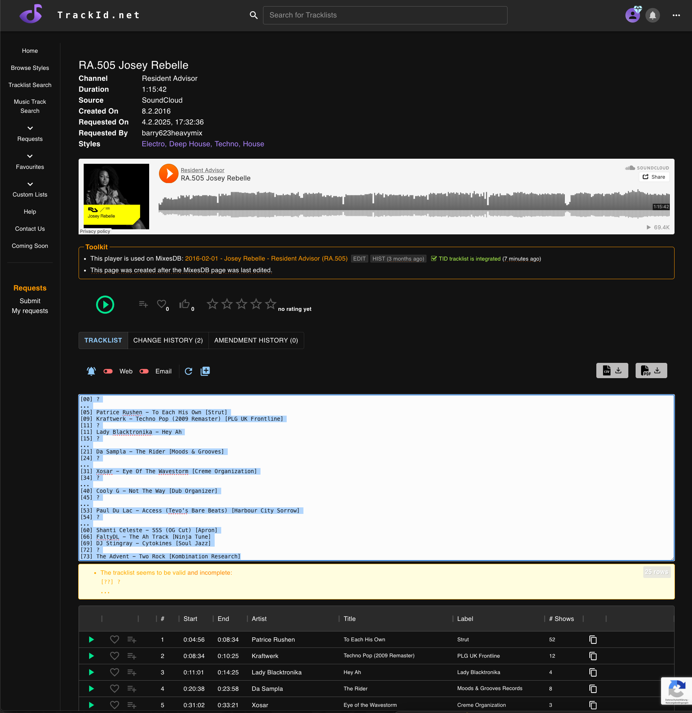Sort by the # Shows column header
Image resolution: width=692 pixels, height=713 pixels.
[561, 619]
